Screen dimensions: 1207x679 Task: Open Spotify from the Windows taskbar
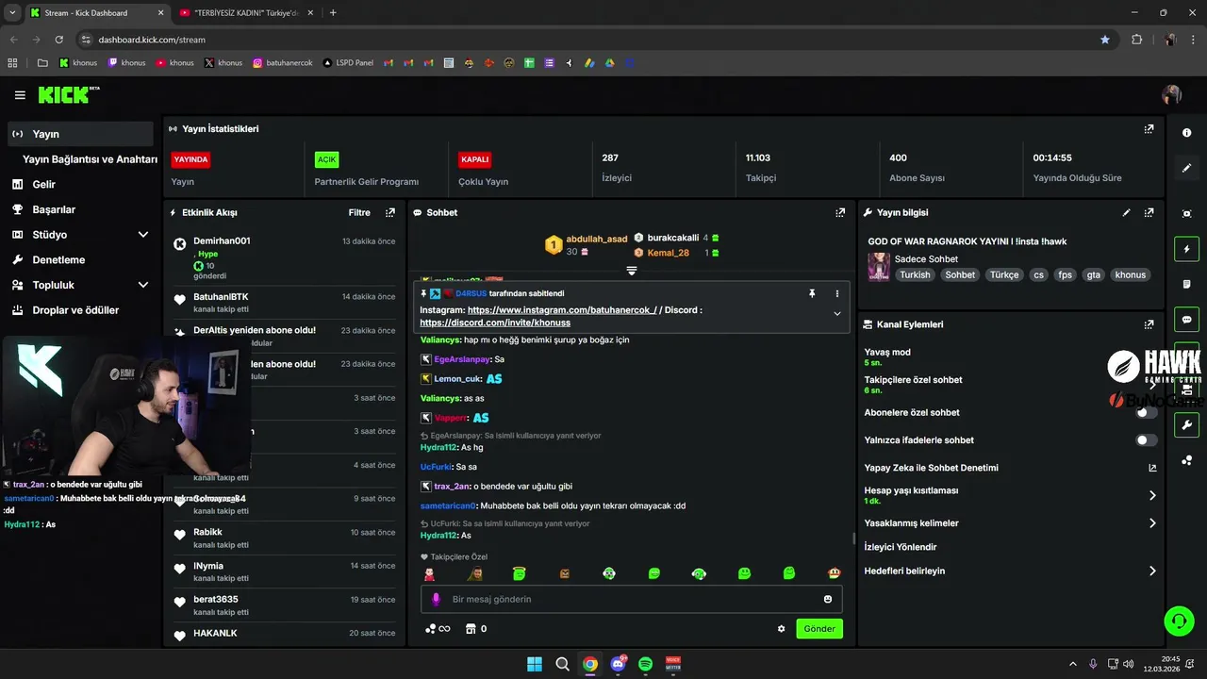646,664
